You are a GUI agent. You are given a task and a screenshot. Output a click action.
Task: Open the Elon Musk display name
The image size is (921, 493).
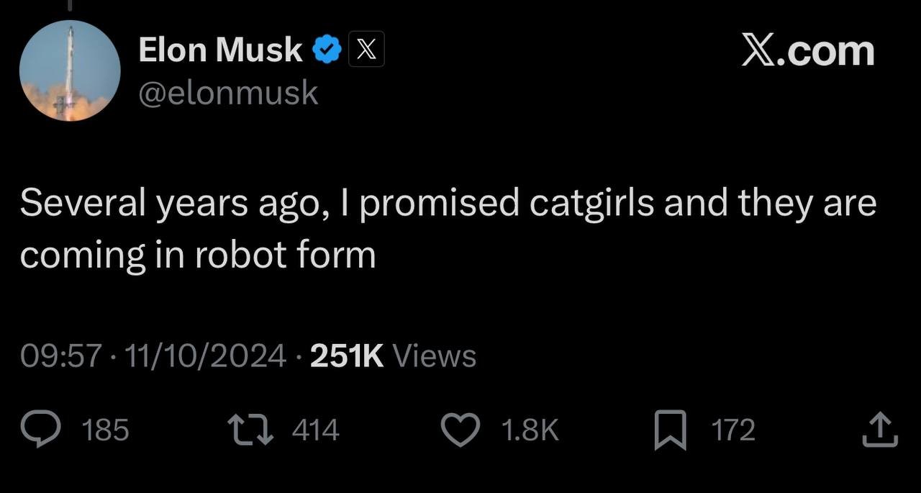tap(220, 50)
